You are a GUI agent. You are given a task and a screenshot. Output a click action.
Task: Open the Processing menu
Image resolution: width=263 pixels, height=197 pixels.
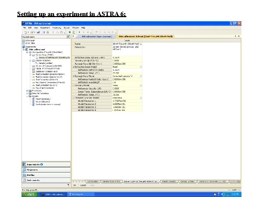[57, 28]
